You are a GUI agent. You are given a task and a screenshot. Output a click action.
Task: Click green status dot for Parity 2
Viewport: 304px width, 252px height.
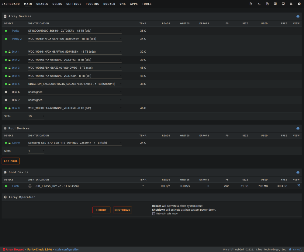[6, 39]
